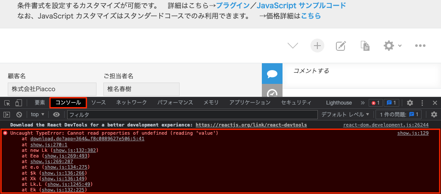This screenshot has width=441, height=194.
Task: Open the download.do?app=364 stack trace link
Action: [x=87, y=139]
